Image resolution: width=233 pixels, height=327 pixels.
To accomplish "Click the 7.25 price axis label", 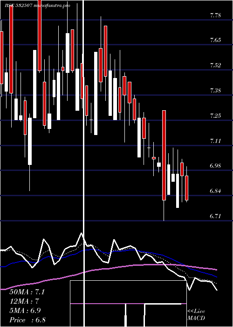I will click(215, 115).
